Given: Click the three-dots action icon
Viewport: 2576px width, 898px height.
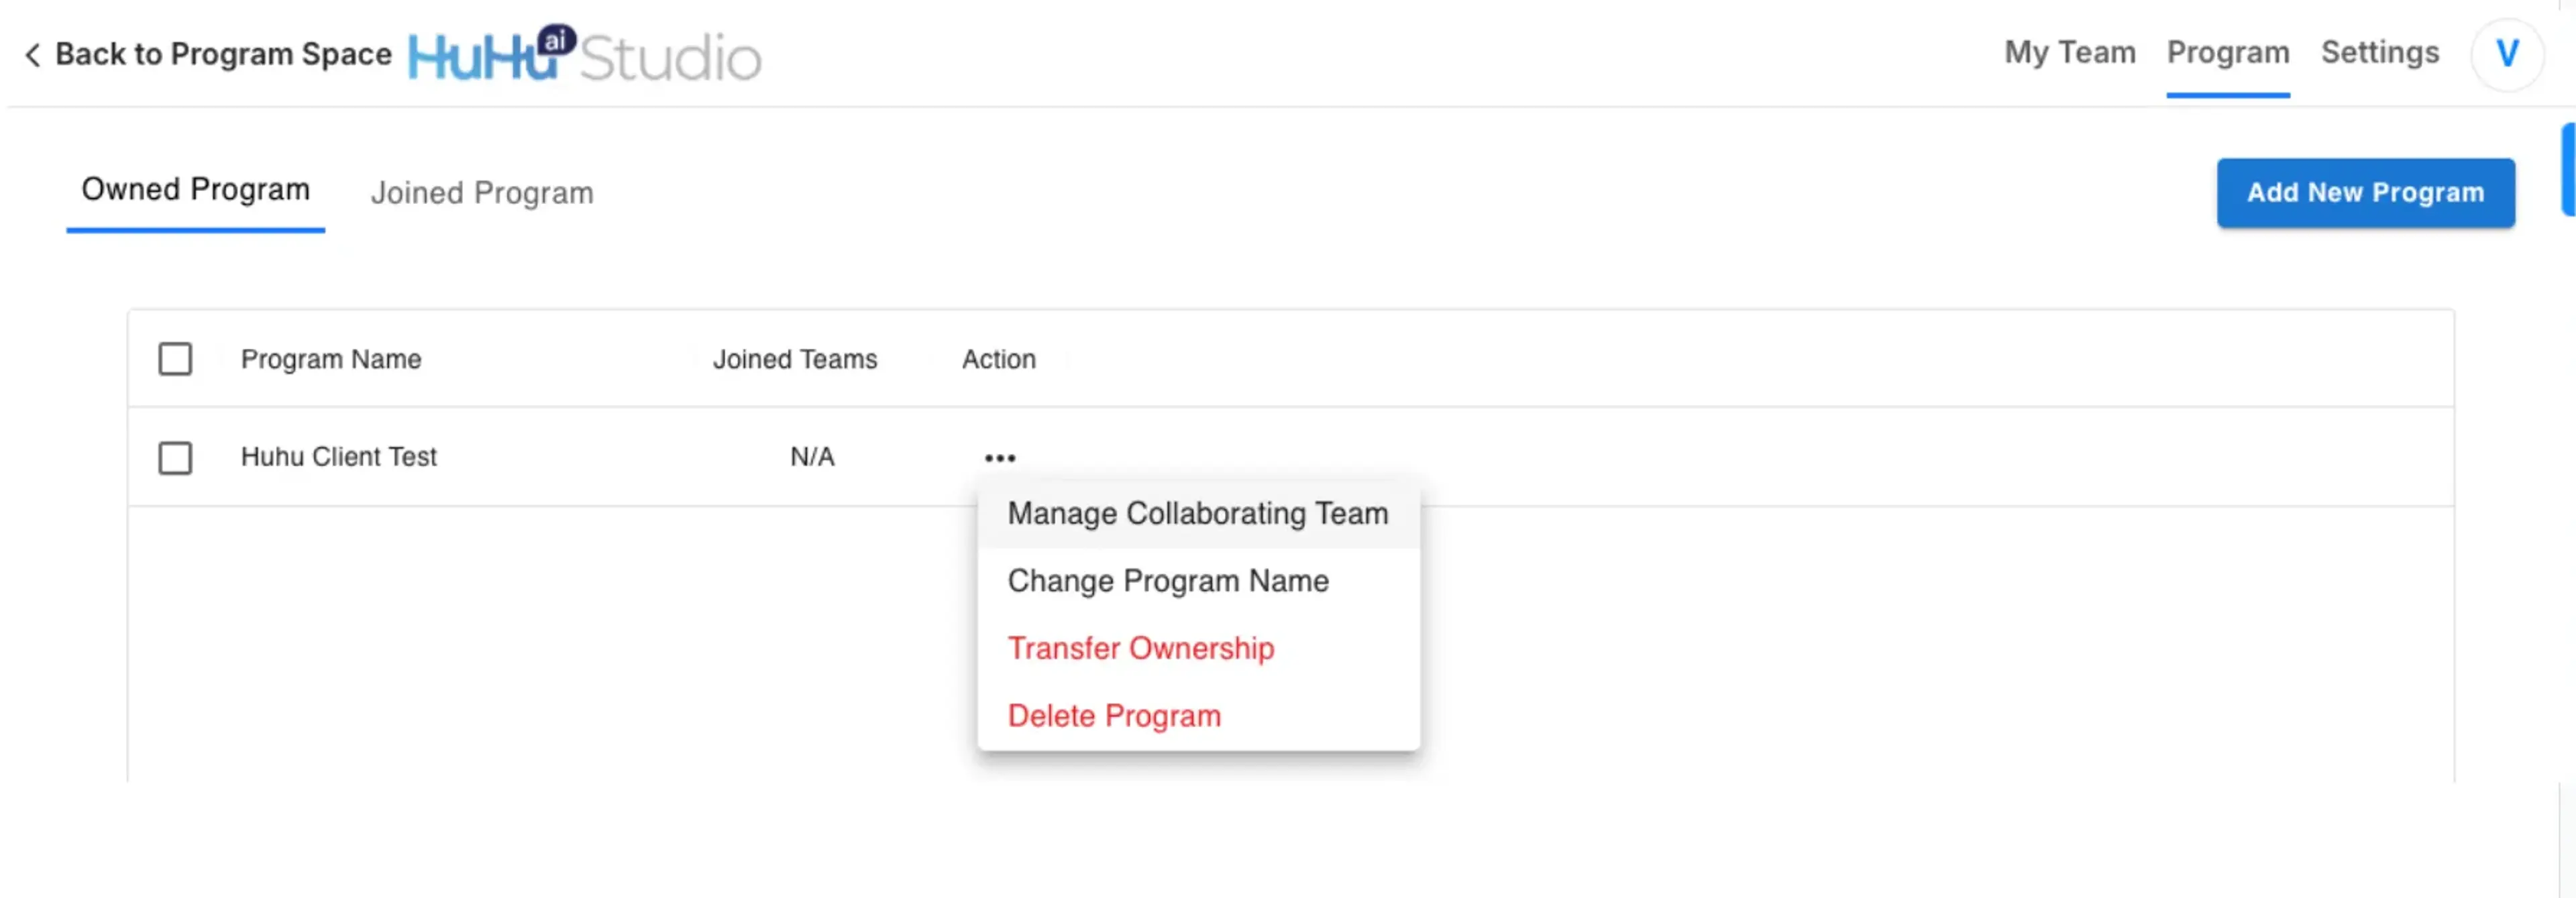Looking at the screenshot, I should coord(999,458).
